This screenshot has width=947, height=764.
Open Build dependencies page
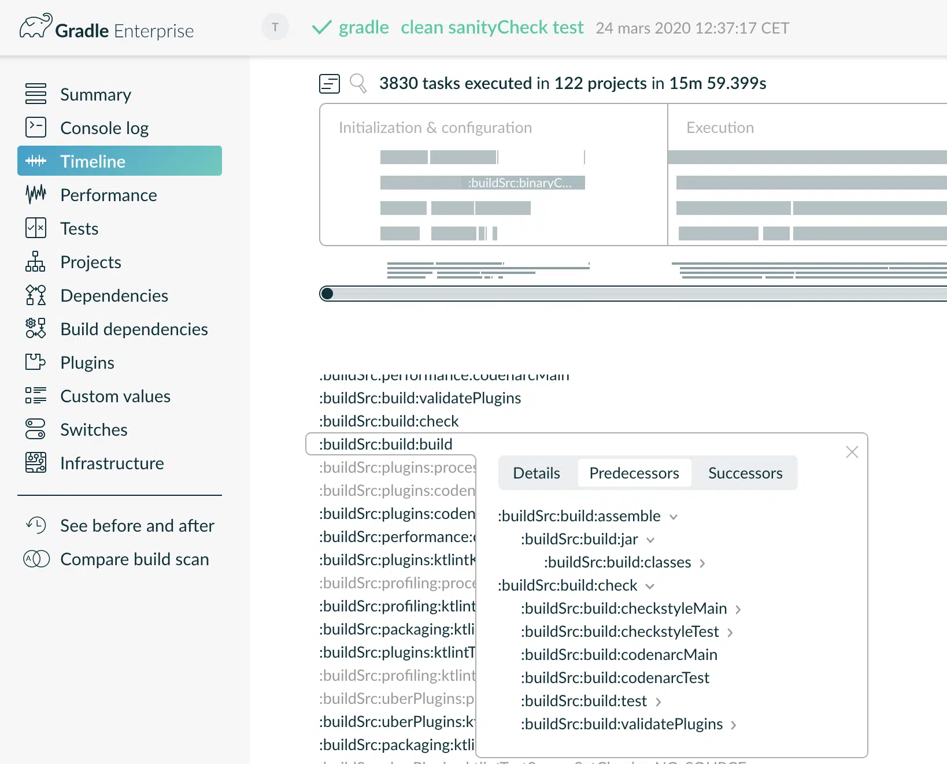pyautogui.click(x=134, y=329)
